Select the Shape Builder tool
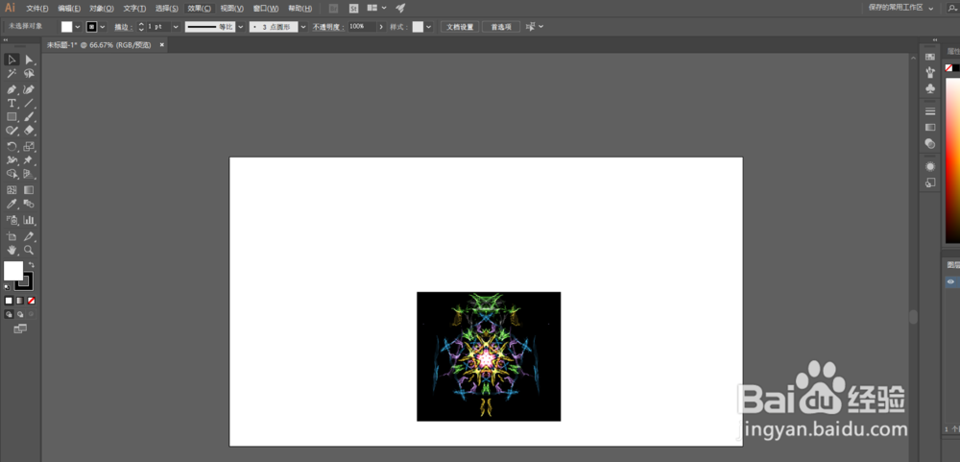The width and height of the screenshot is (960, 462). [x=12, y=174]
